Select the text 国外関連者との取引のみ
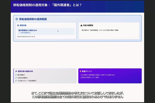 point(28,30)
